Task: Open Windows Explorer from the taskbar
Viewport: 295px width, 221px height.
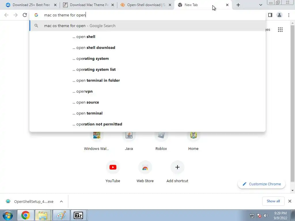Action: 43,215
